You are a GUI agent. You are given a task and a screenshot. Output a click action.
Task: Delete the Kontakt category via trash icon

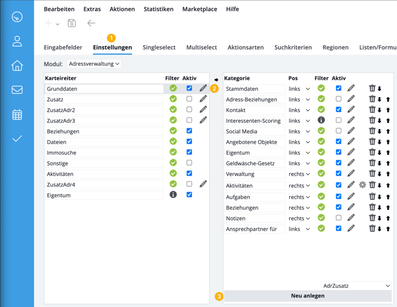pos(372,109)
